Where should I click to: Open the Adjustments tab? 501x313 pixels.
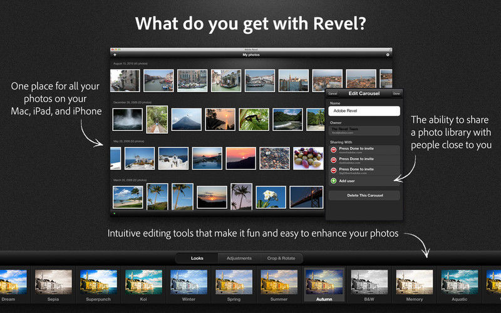coord(239,258)
